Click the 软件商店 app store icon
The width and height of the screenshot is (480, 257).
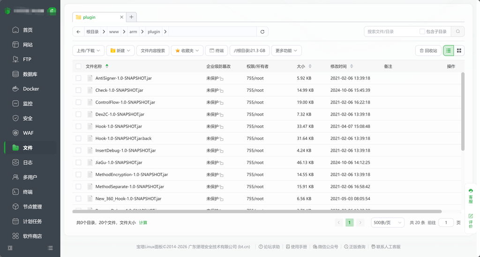pos(15,236)
